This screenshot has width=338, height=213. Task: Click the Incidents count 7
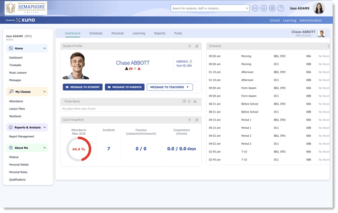point(108,149)
